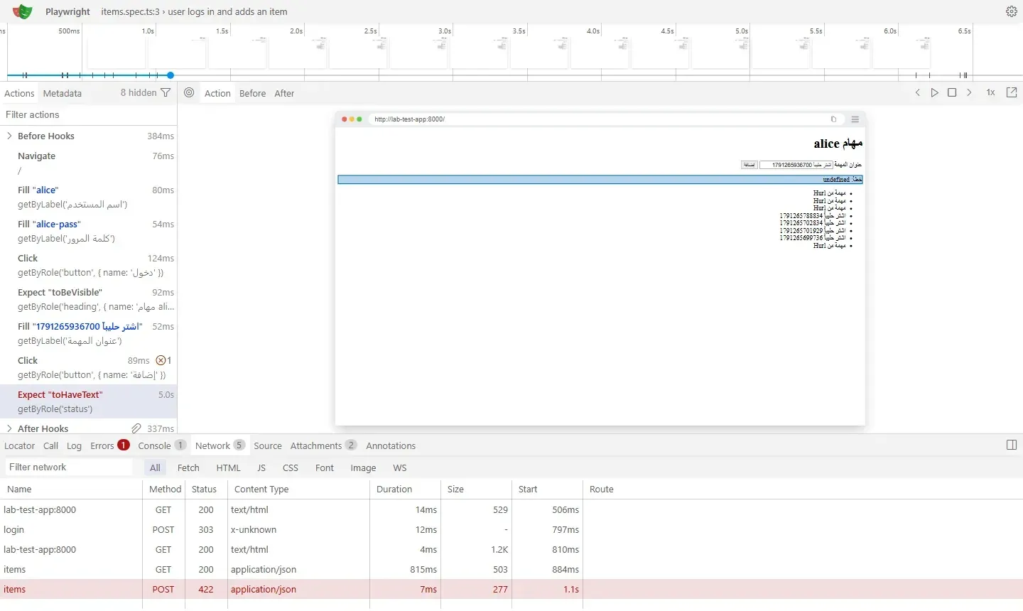Viewport: 1023px width, 611px height.
Task: Click the hidden actions filter icon
Action: 166,92
